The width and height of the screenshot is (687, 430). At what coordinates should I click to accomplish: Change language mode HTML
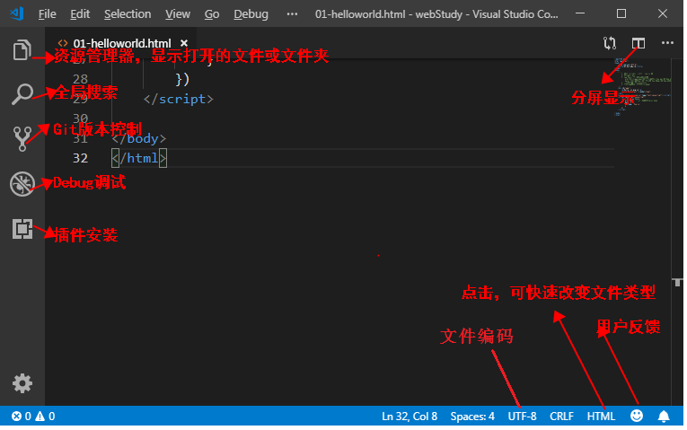[x=601, y=416]
